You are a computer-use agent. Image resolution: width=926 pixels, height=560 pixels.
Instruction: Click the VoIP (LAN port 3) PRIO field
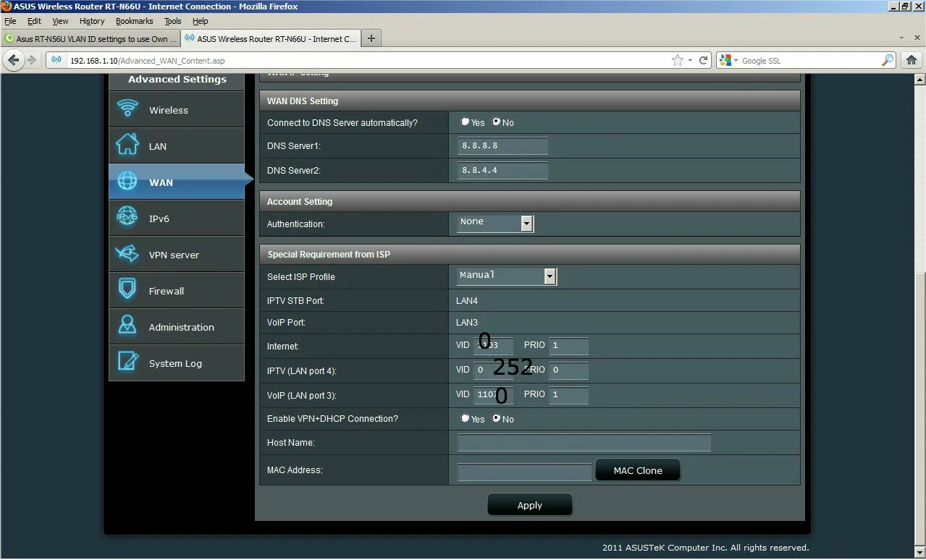point(568,395)
